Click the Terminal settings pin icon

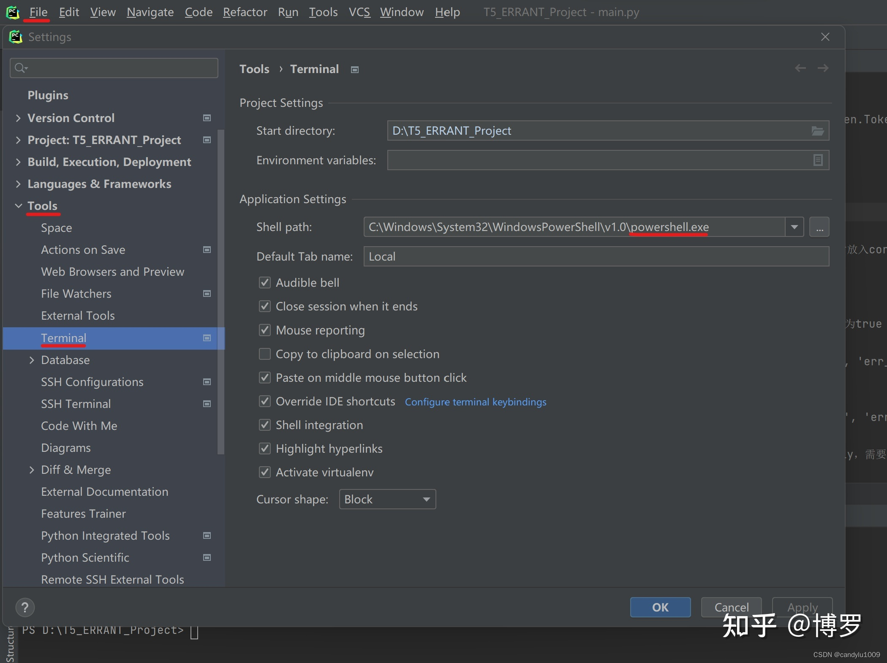[x=355, y=69]
